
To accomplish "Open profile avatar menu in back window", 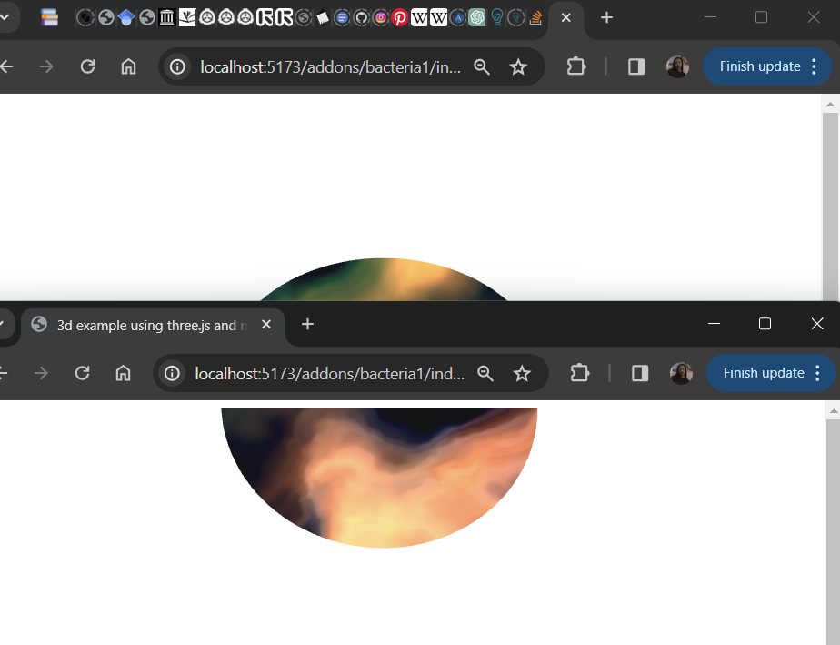I will pyautogui.click(x=677, y=66).
